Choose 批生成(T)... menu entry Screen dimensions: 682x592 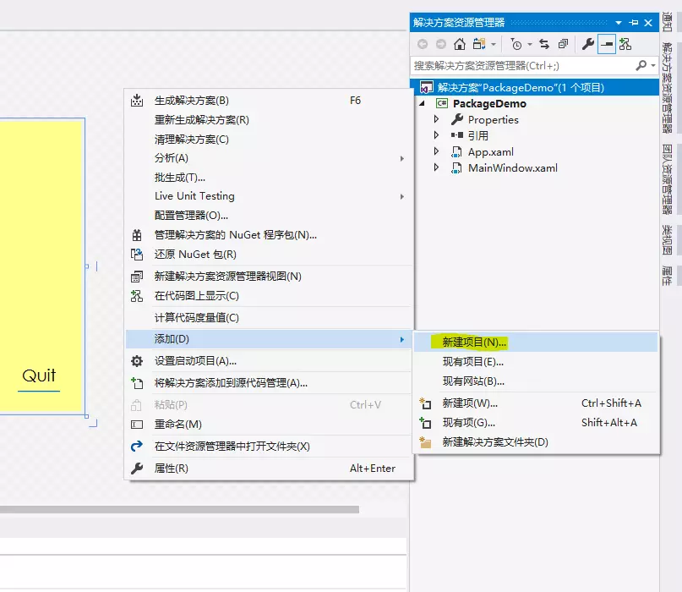pos(269,177)
